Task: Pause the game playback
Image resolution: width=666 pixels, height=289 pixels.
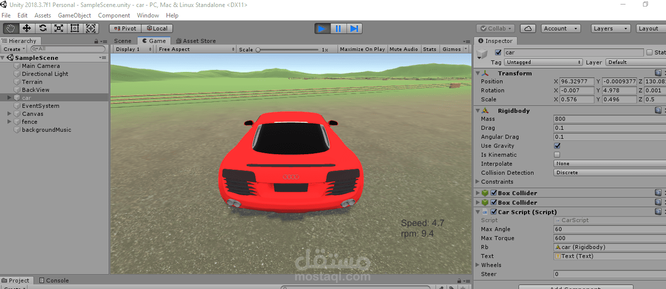Action: [338, 28]
